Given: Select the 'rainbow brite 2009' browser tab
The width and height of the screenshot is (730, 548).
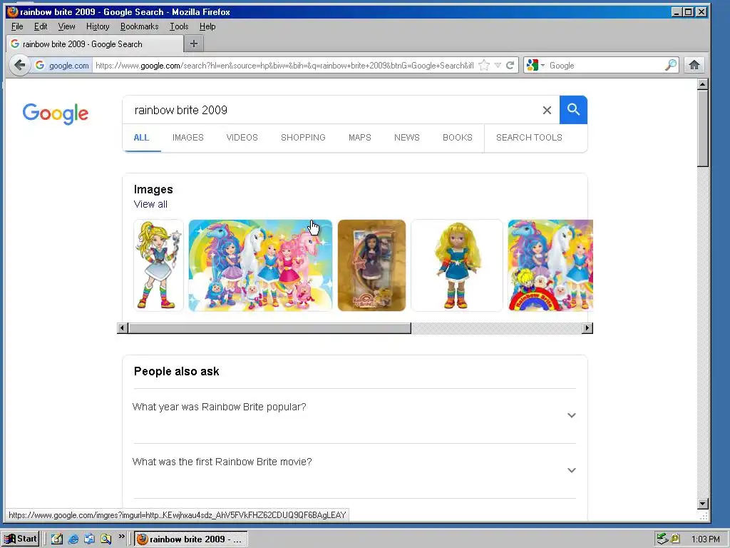Looking at the screenshot, I should click(95, 44).
